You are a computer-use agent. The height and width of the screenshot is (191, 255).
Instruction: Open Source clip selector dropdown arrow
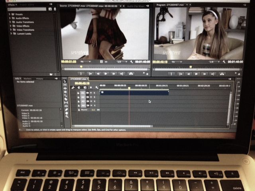[x=120, y=6]
